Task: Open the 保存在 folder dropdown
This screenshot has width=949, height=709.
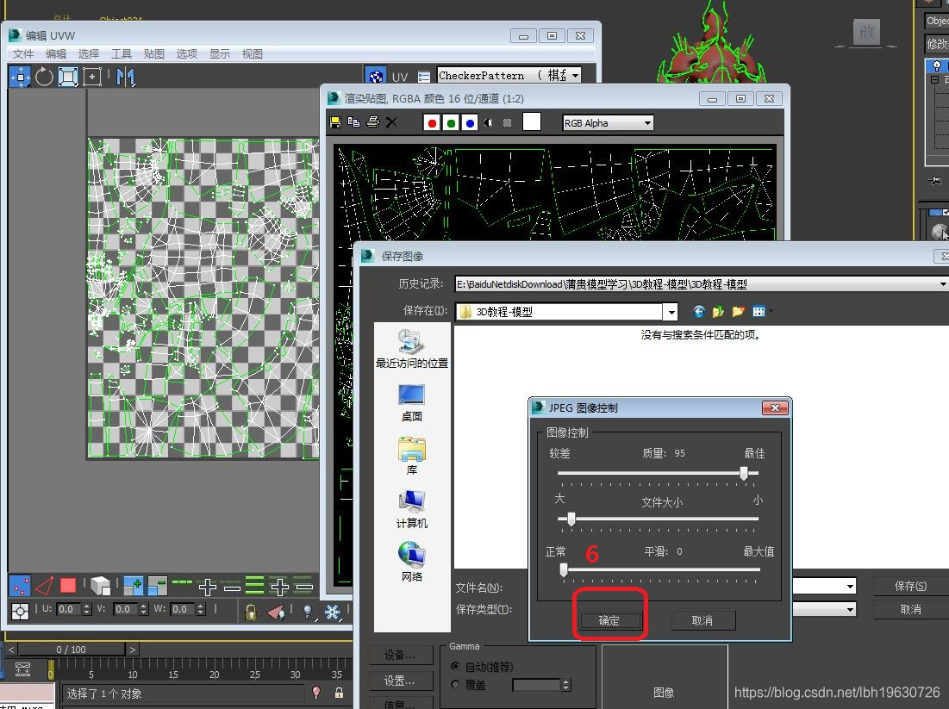Action: coord(671,312)
